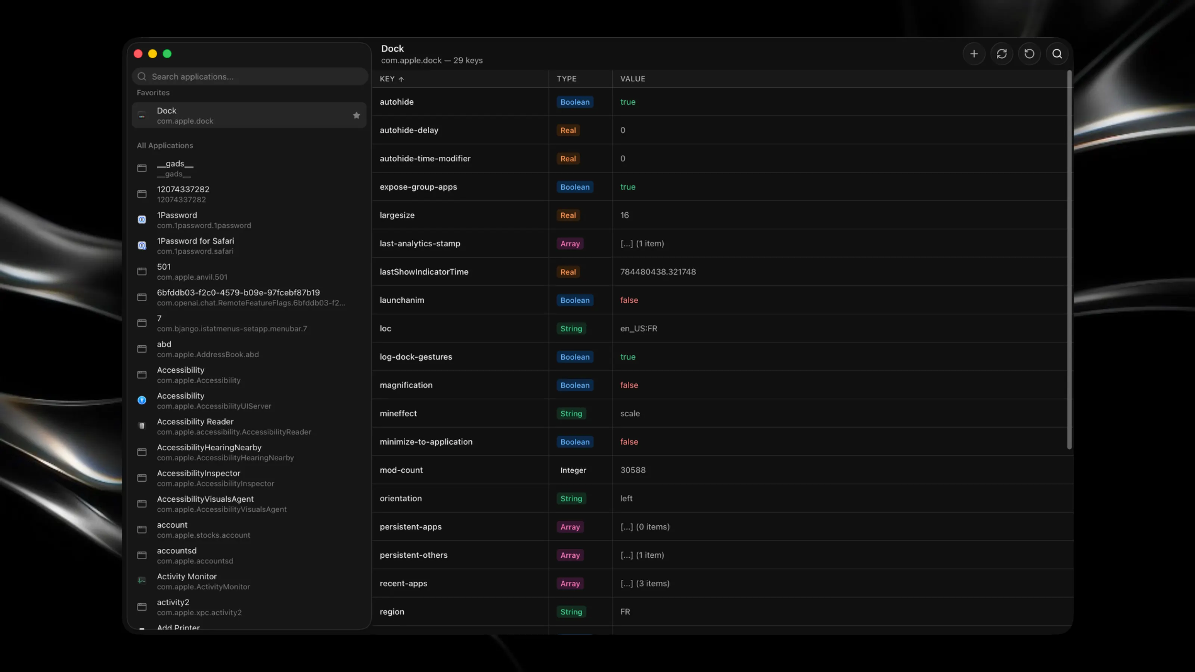Focus the Search applications field
Viewport: 1195px width, 672px height.
point(249,77)
